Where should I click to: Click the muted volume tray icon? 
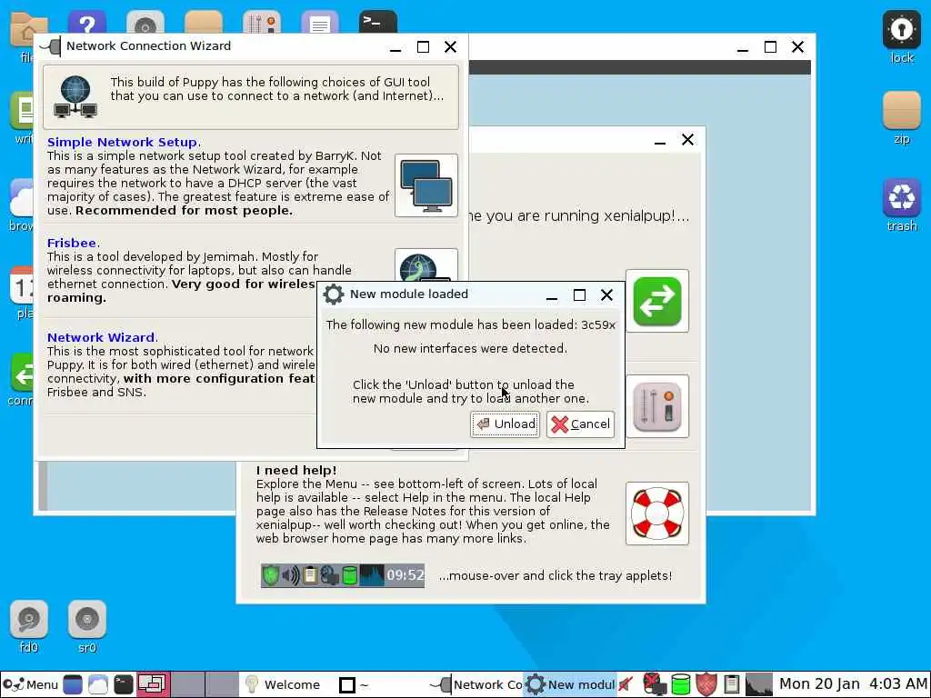[x=626, y=684]
